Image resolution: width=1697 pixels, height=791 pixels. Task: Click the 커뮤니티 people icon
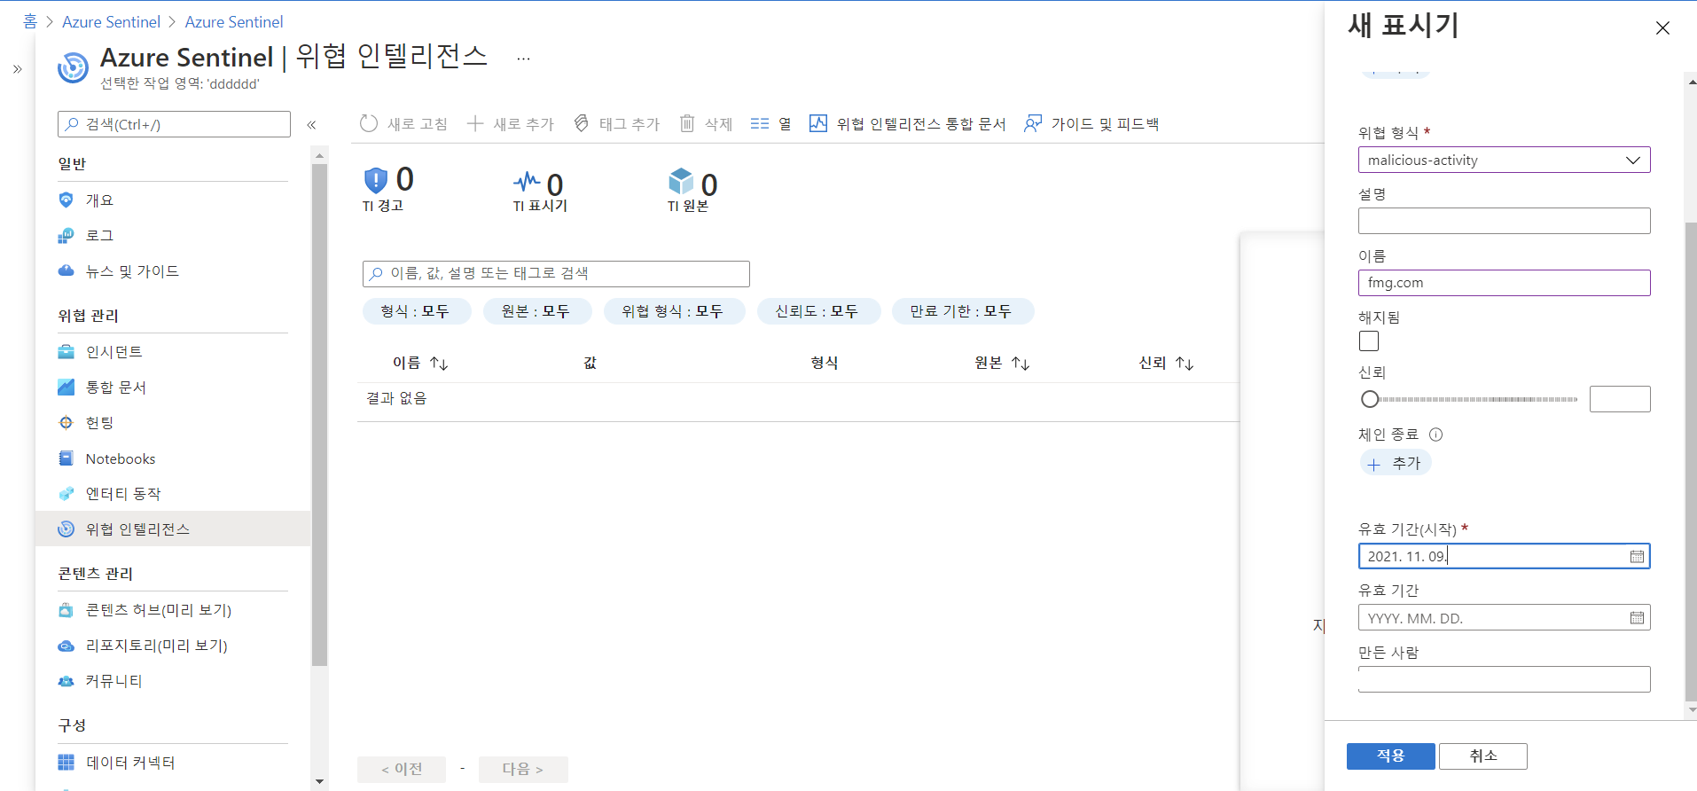tap(66, 681)
